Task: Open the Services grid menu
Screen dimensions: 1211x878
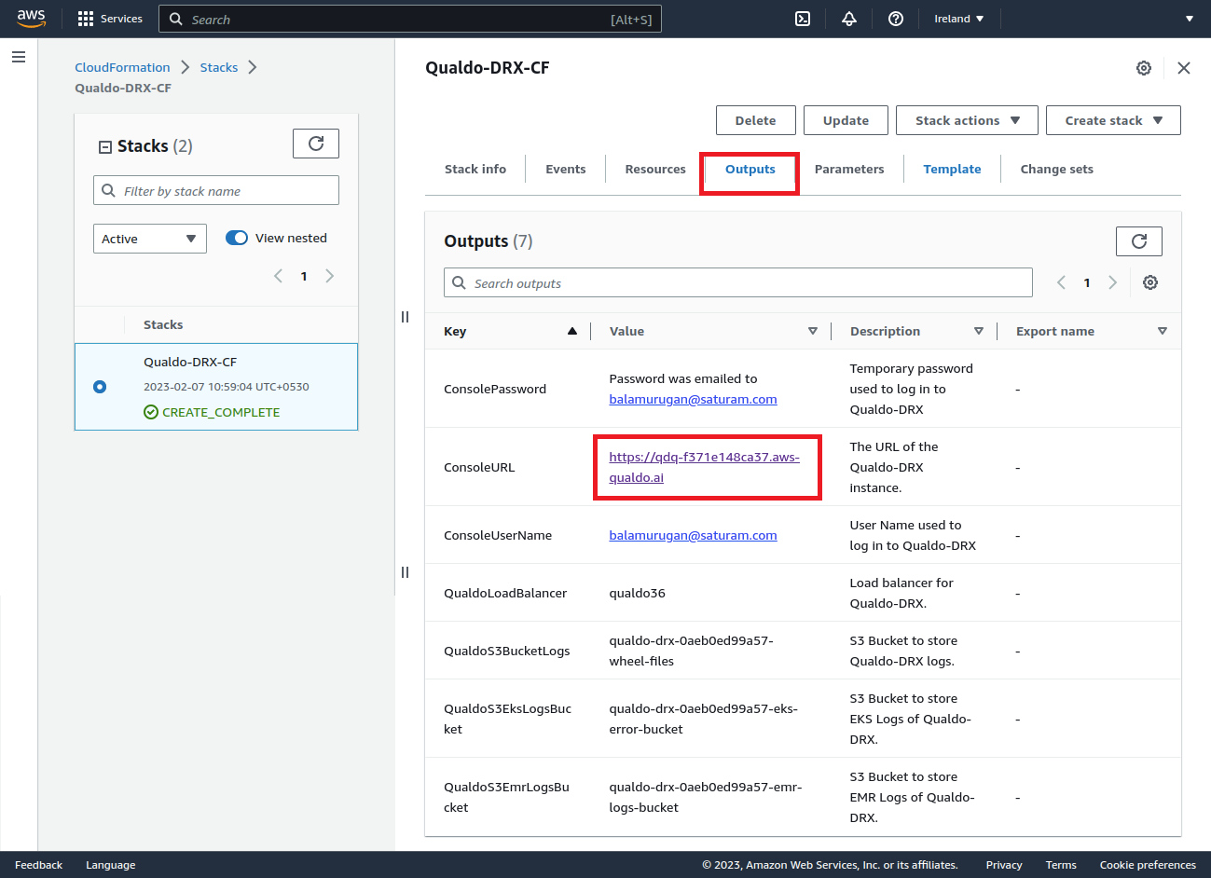Action: click(x=110, y=19)
